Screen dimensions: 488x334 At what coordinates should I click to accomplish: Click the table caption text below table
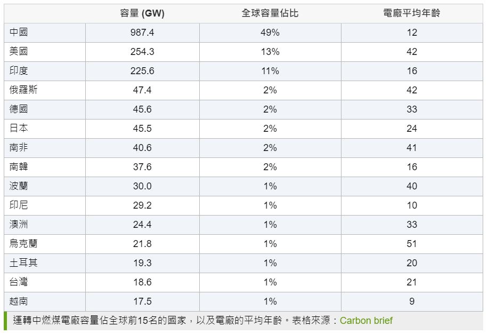point(202,321)
